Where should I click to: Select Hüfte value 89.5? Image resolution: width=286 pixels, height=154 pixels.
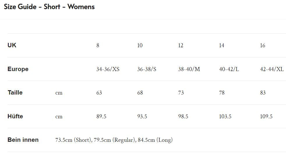coord(101,117)
